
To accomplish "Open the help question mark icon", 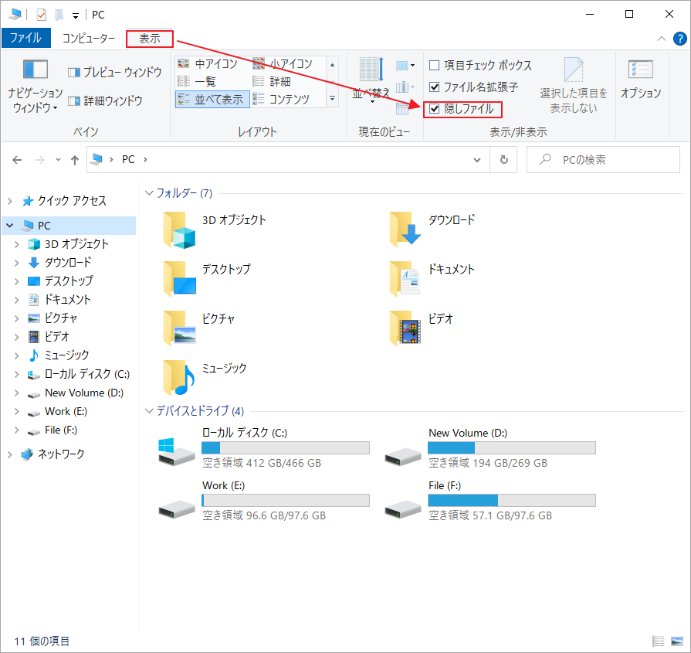I will (x=679, y=39).
